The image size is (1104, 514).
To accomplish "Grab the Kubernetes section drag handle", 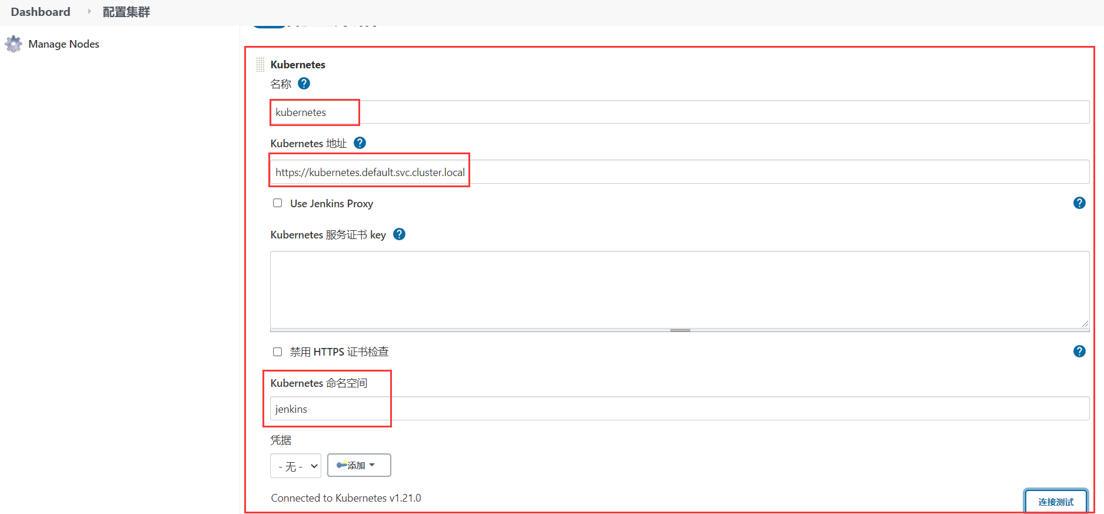I will click(x=260, y=65).
